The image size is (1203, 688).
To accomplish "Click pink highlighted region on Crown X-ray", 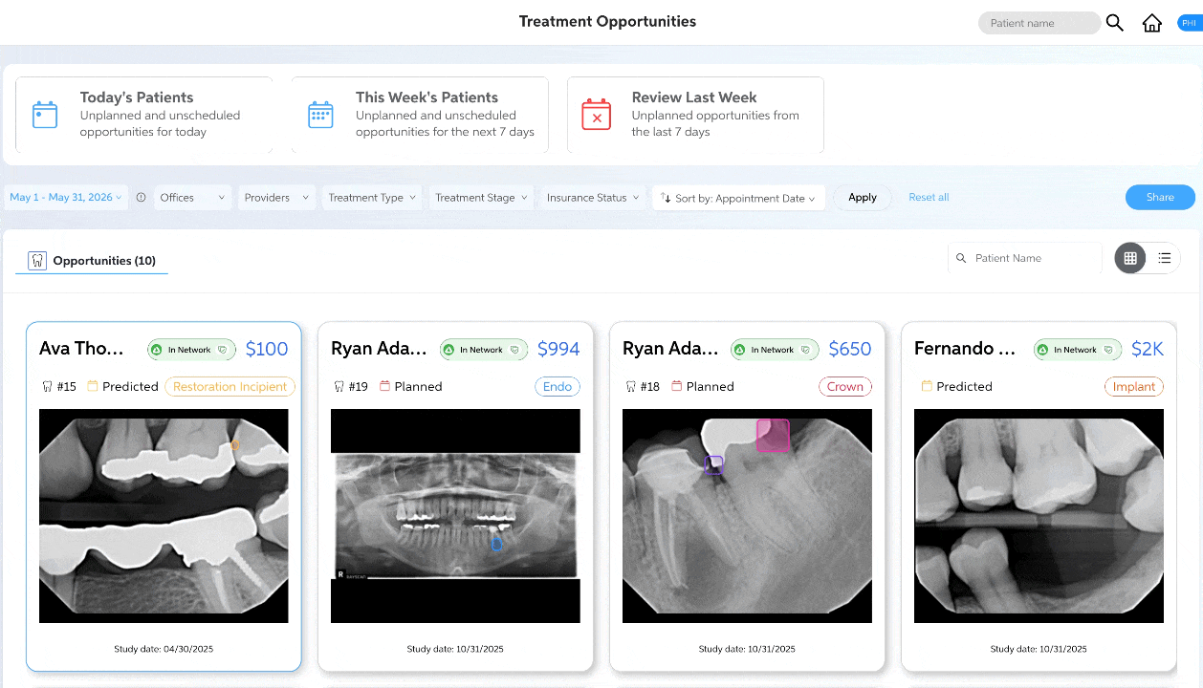I will click(x=773, y=436).
